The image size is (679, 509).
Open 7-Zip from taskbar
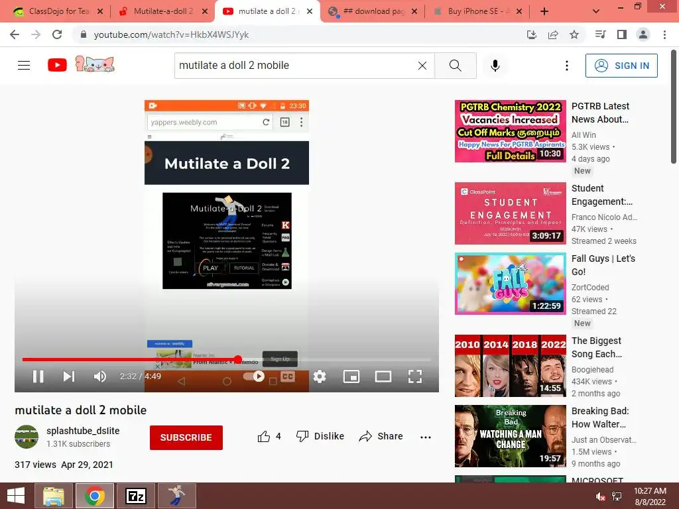(135, 496)
